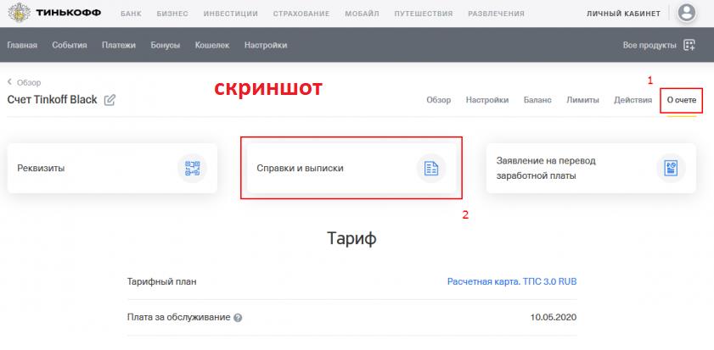Open События in the gray menu bar
The width and height of the screenshot is (714, 350).
(x=70, y=45)
